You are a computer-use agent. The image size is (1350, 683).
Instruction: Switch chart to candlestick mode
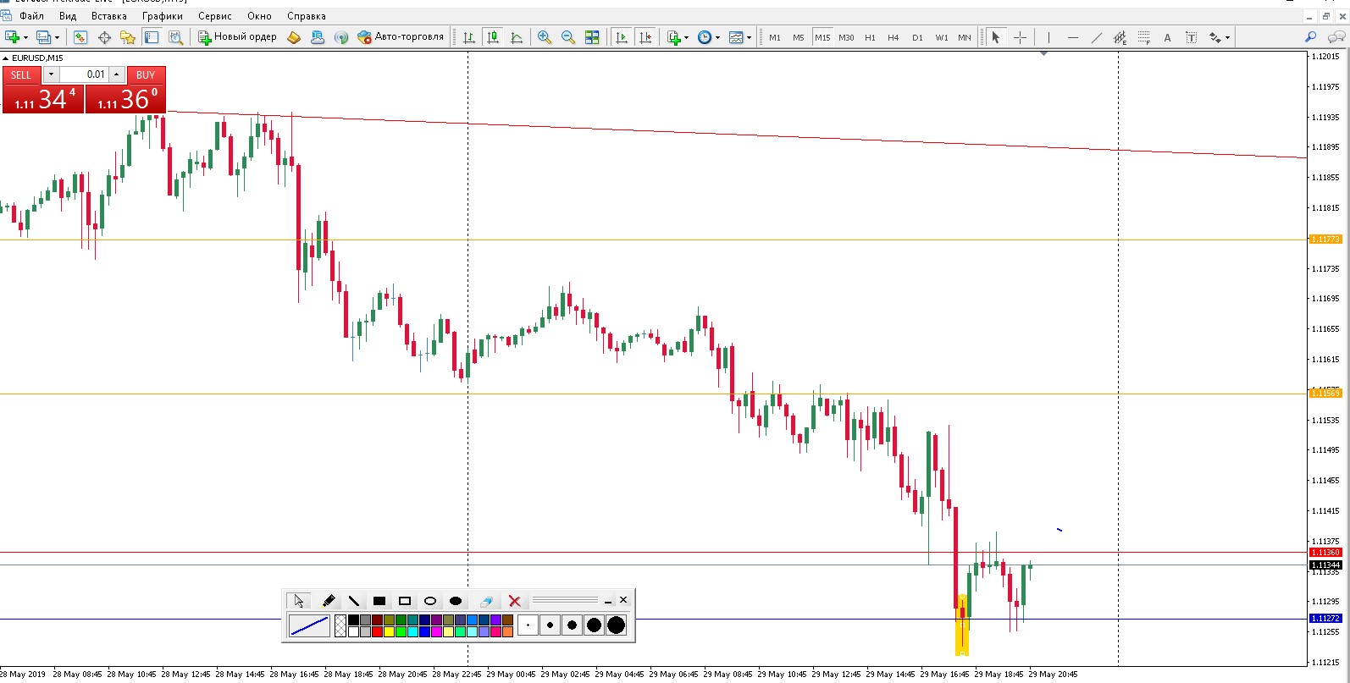(x=493, y=37)
